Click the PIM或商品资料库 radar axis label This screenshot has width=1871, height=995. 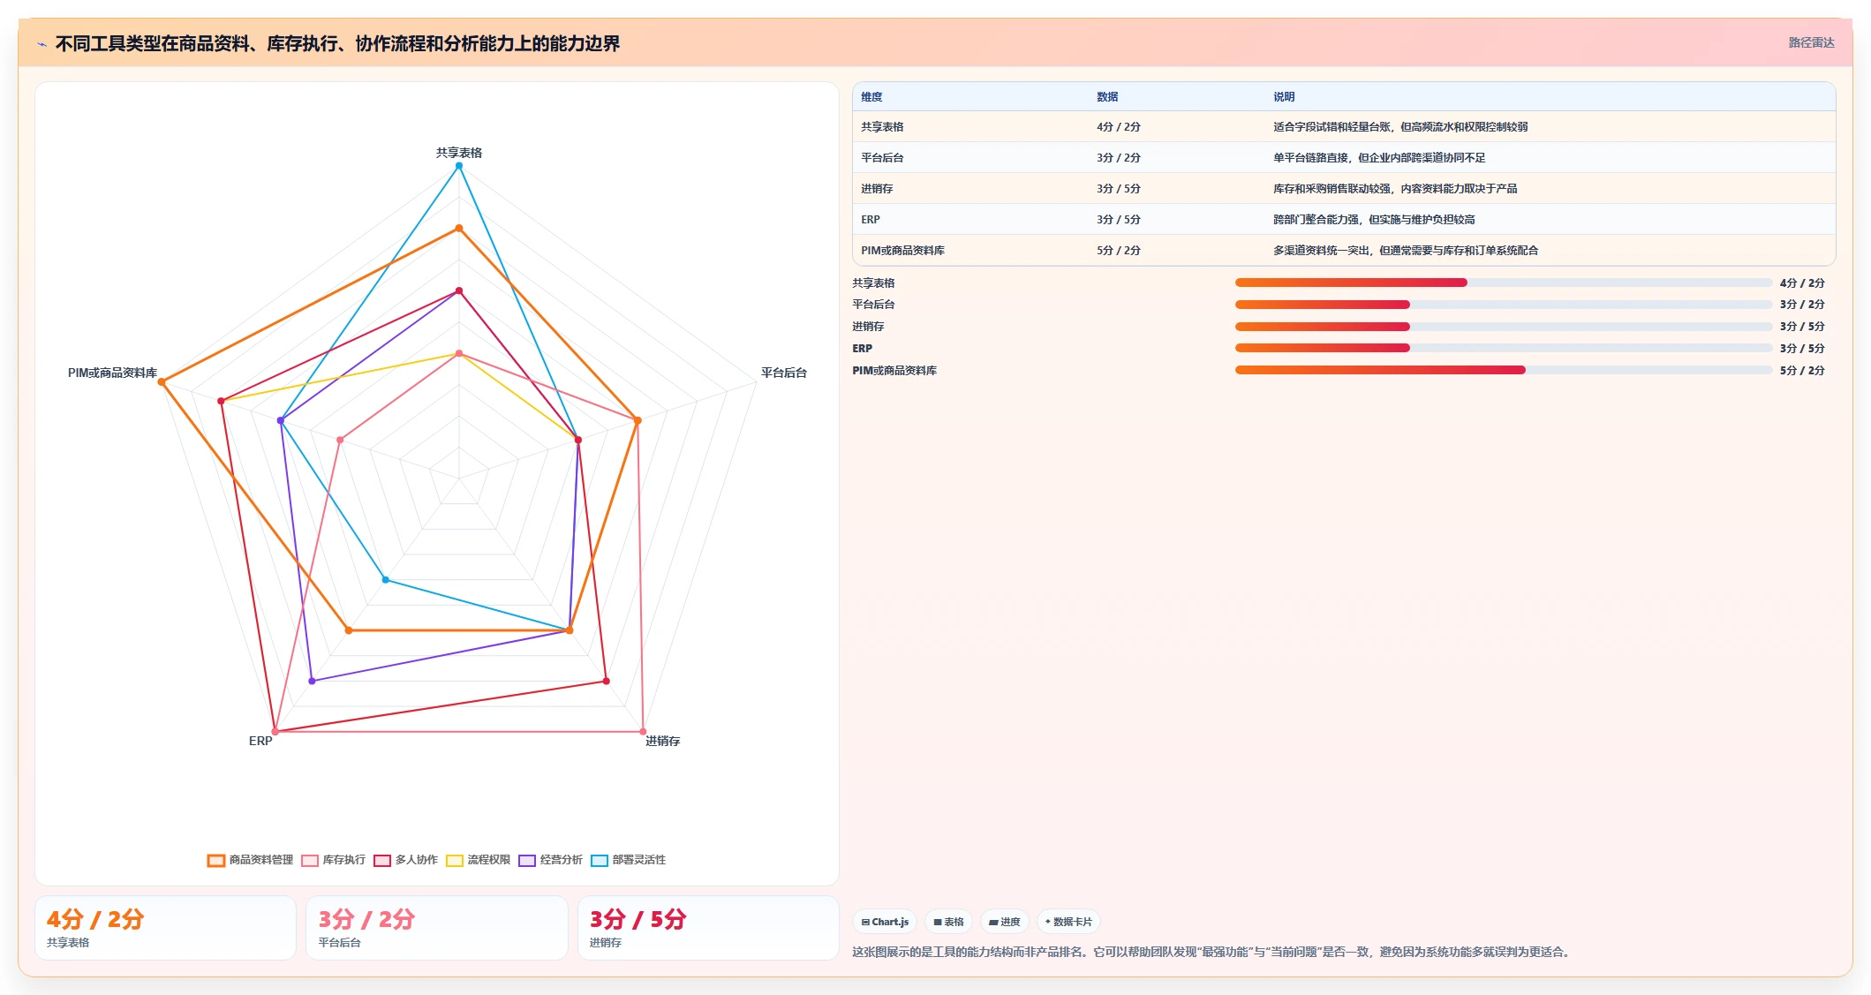(112, 373)
